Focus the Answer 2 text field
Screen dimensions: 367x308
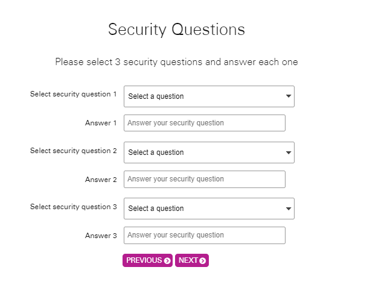[x=205, y=179]
